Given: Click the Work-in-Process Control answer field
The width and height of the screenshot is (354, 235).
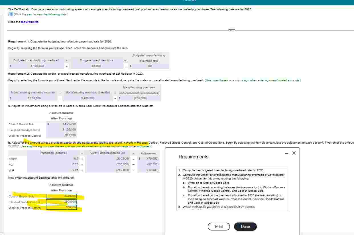Looking at the screenshot, I should pos(61,208).
